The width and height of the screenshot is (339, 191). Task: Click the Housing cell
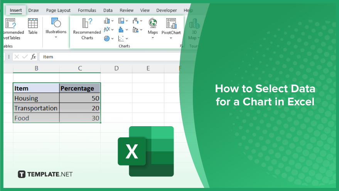pos(36,98)
